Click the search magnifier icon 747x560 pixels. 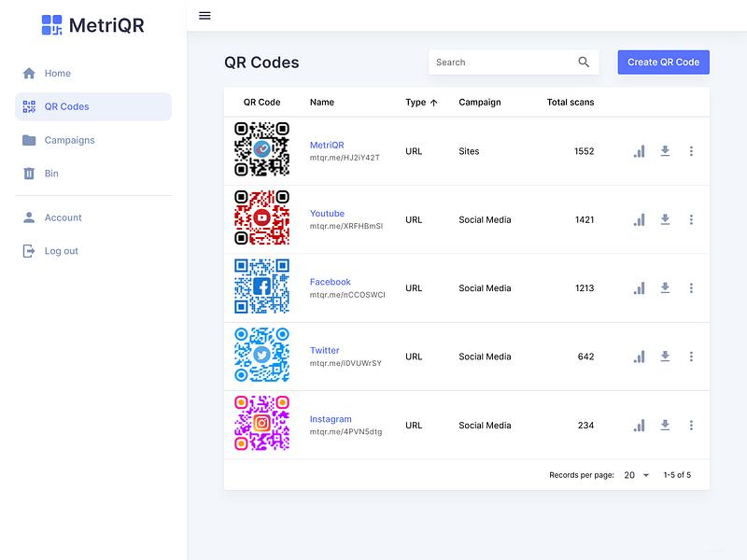[x=584, y=62]
